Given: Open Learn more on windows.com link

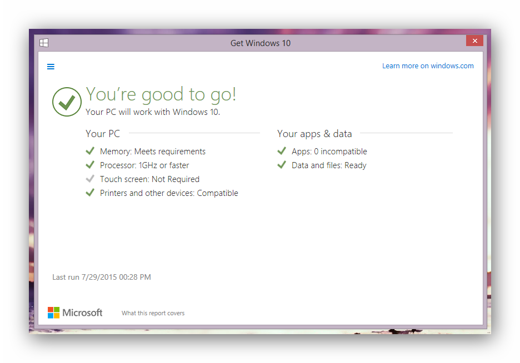Looking at the screenshot, I should point(428,66).
